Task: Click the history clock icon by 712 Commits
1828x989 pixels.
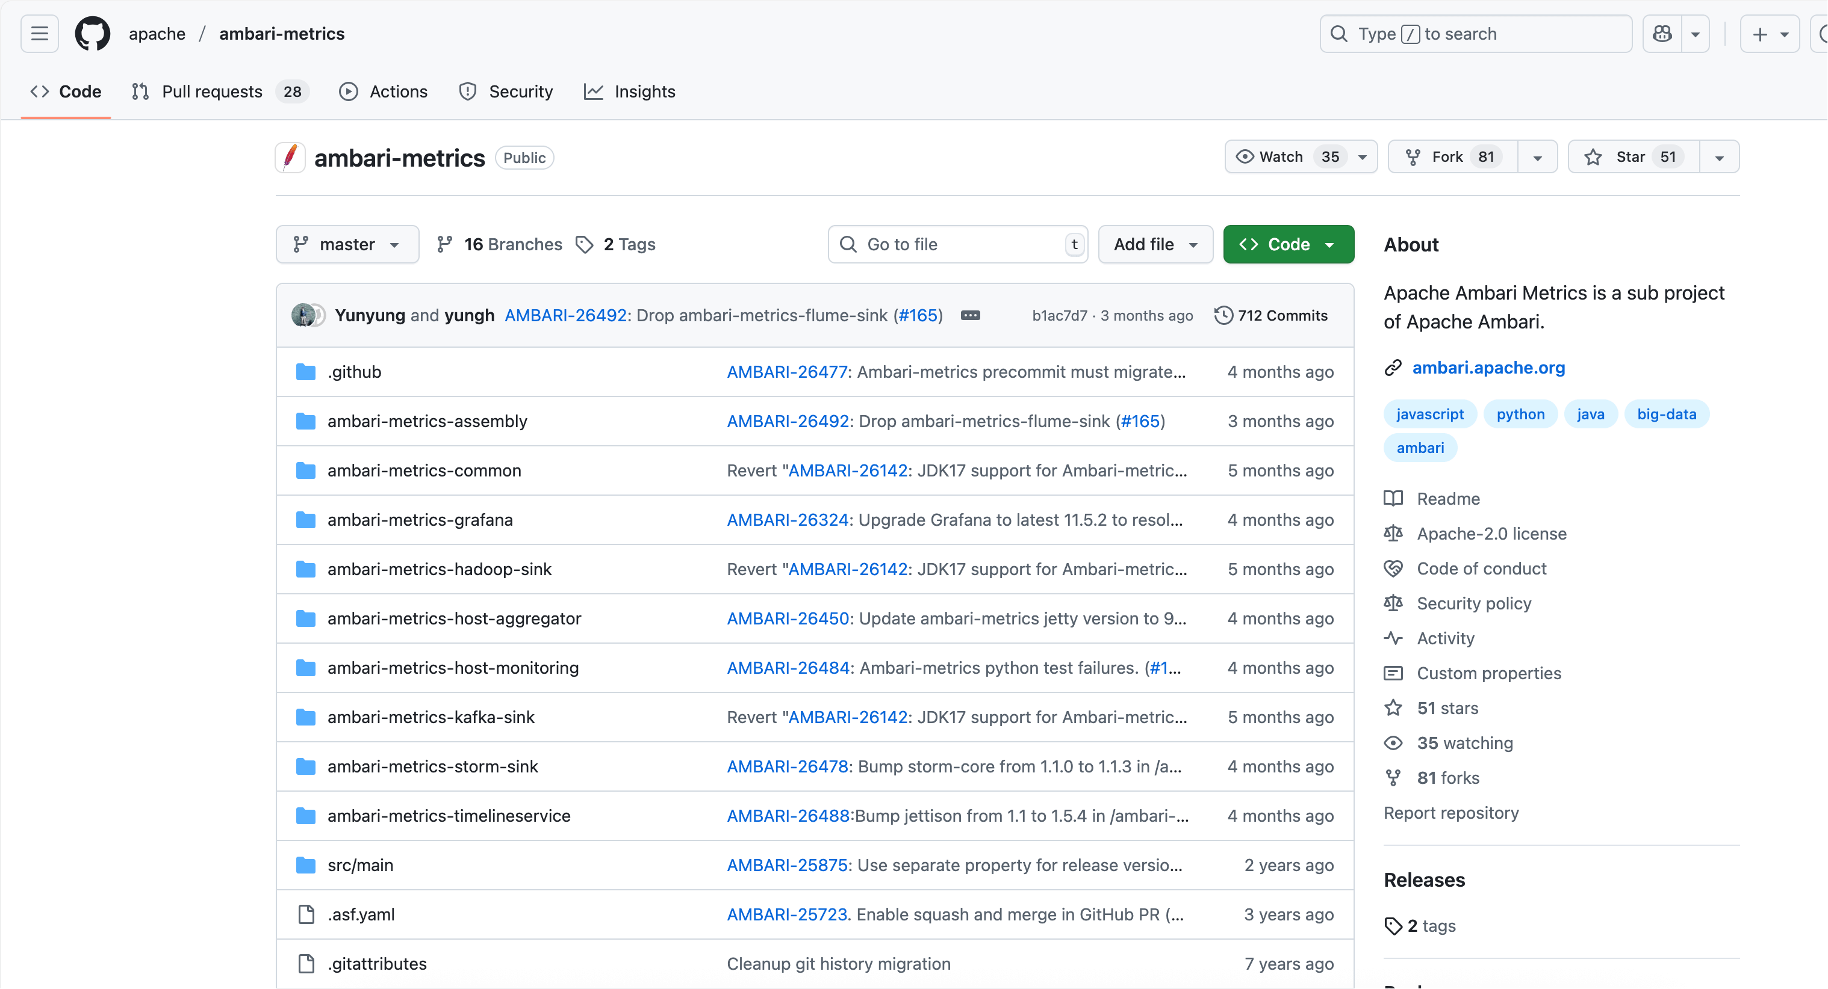Action: 1223,315
